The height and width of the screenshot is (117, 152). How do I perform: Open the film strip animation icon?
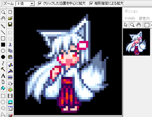(x=10, y=96)
